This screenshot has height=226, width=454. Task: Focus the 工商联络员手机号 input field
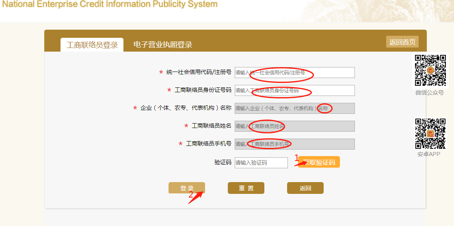point(294,144)
